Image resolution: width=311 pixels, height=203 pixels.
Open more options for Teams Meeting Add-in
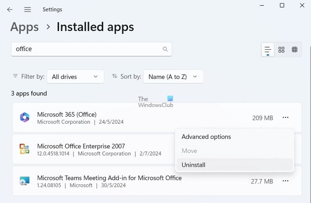point(286,181)
